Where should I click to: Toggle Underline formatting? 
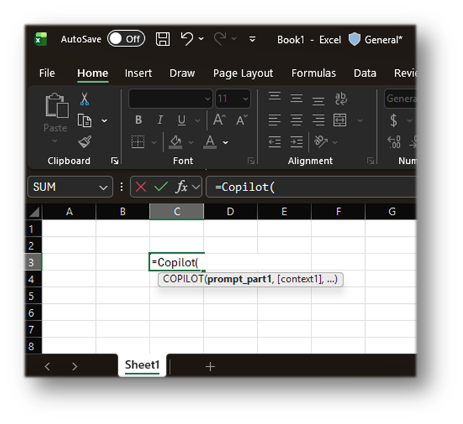[182, 120]
